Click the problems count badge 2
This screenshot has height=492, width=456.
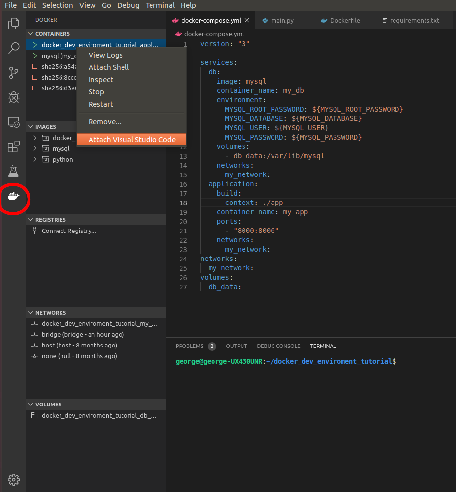212,346
